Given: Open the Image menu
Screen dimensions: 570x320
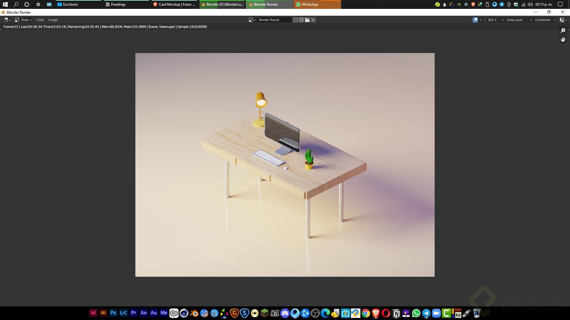Looking at the screenshot, I should 53,20.
